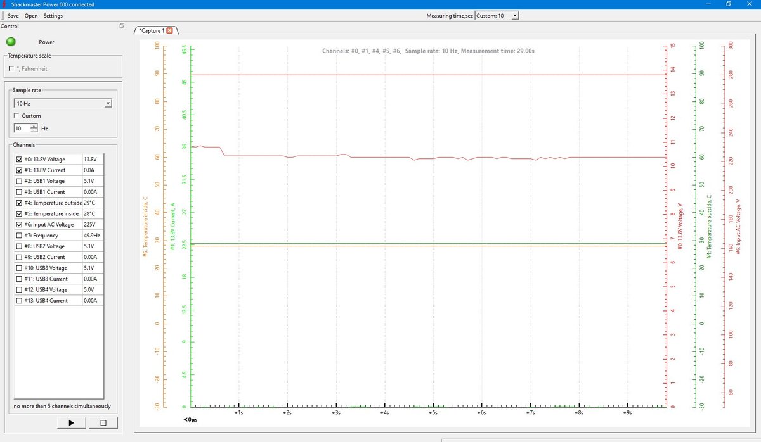Check channel #11: USB3 Current

point(18,279)
